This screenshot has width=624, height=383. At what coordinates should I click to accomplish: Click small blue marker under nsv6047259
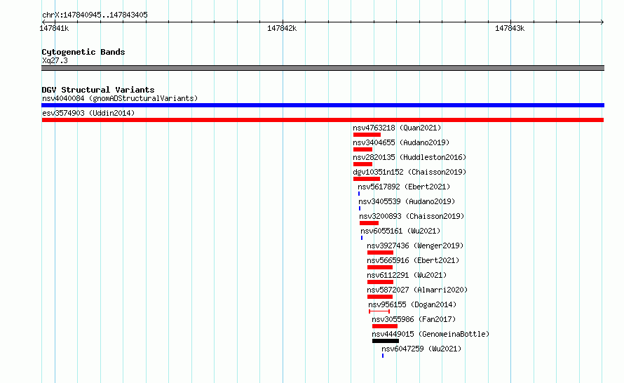tap(383, 356)
